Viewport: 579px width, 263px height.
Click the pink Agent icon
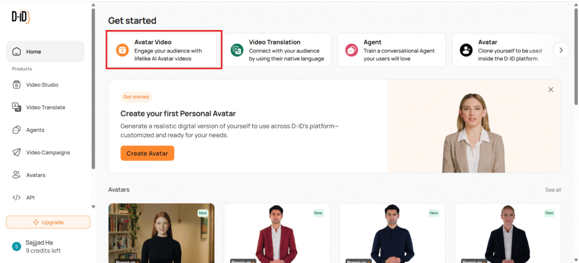(351, 50)
